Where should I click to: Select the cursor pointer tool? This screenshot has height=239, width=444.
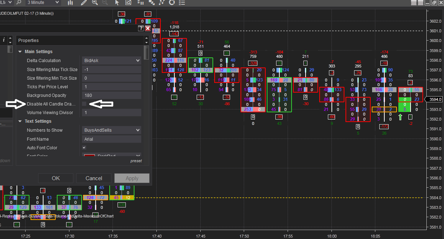(117, 3)
